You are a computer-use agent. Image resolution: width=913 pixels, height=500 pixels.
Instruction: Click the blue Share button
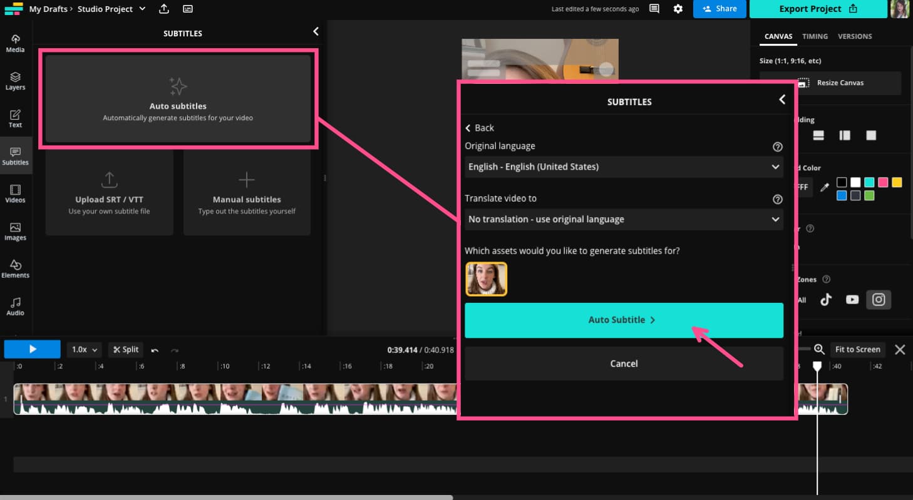click(720, 9)
